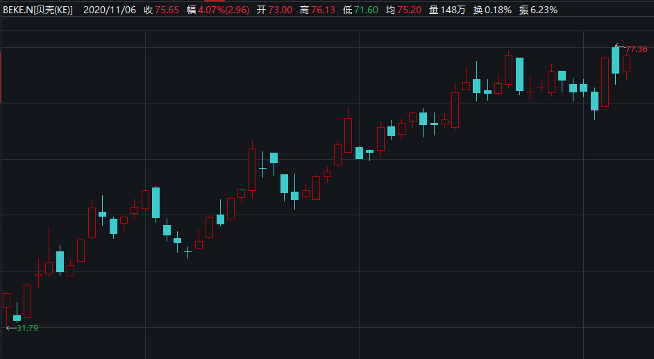Click the 31.79 lowest price label
Screen dimensions: 654x359
click(x=27, y=328)
